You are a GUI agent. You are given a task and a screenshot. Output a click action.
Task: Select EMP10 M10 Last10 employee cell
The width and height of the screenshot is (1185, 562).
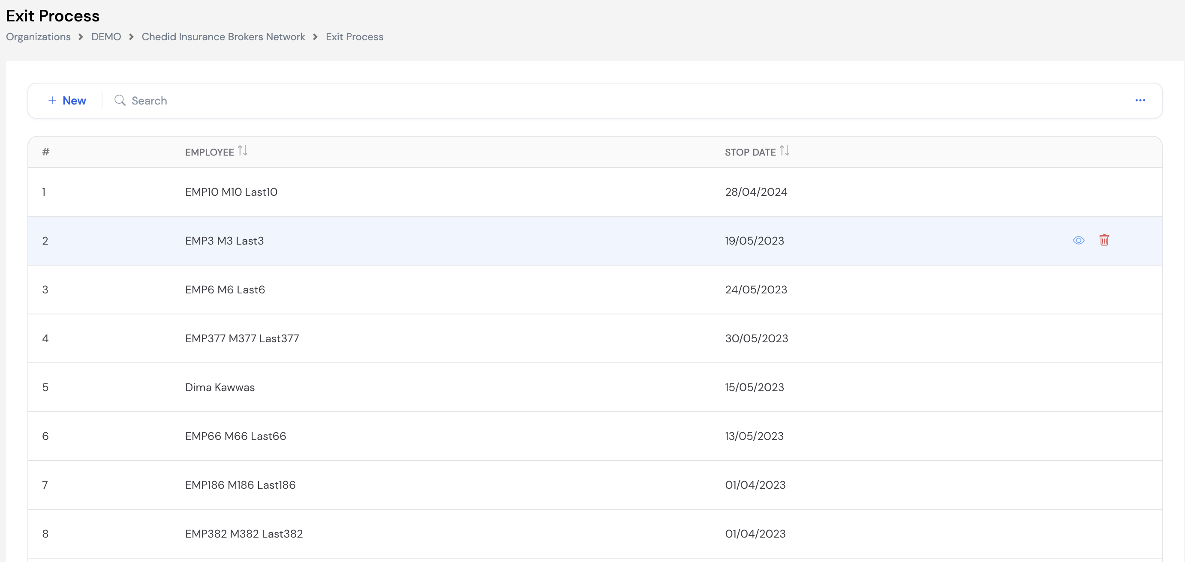231,191
